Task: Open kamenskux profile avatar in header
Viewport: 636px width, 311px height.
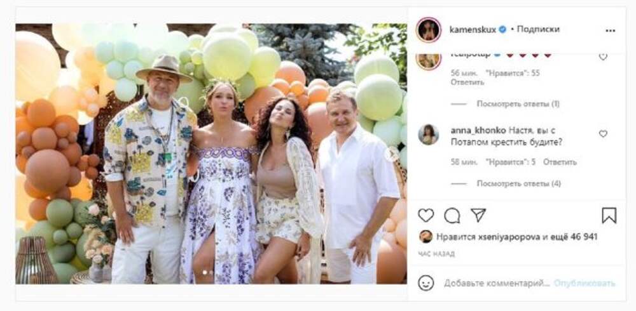Action: pos(428,30)
